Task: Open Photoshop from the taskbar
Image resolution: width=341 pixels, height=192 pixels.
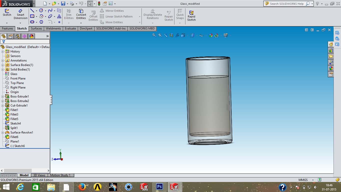Action: 159,187
